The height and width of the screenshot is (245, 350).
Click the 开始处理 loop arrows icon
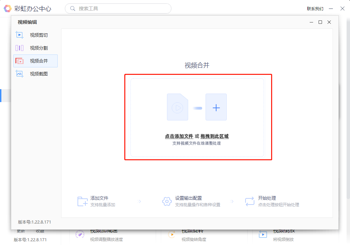(x=250, y=201)
